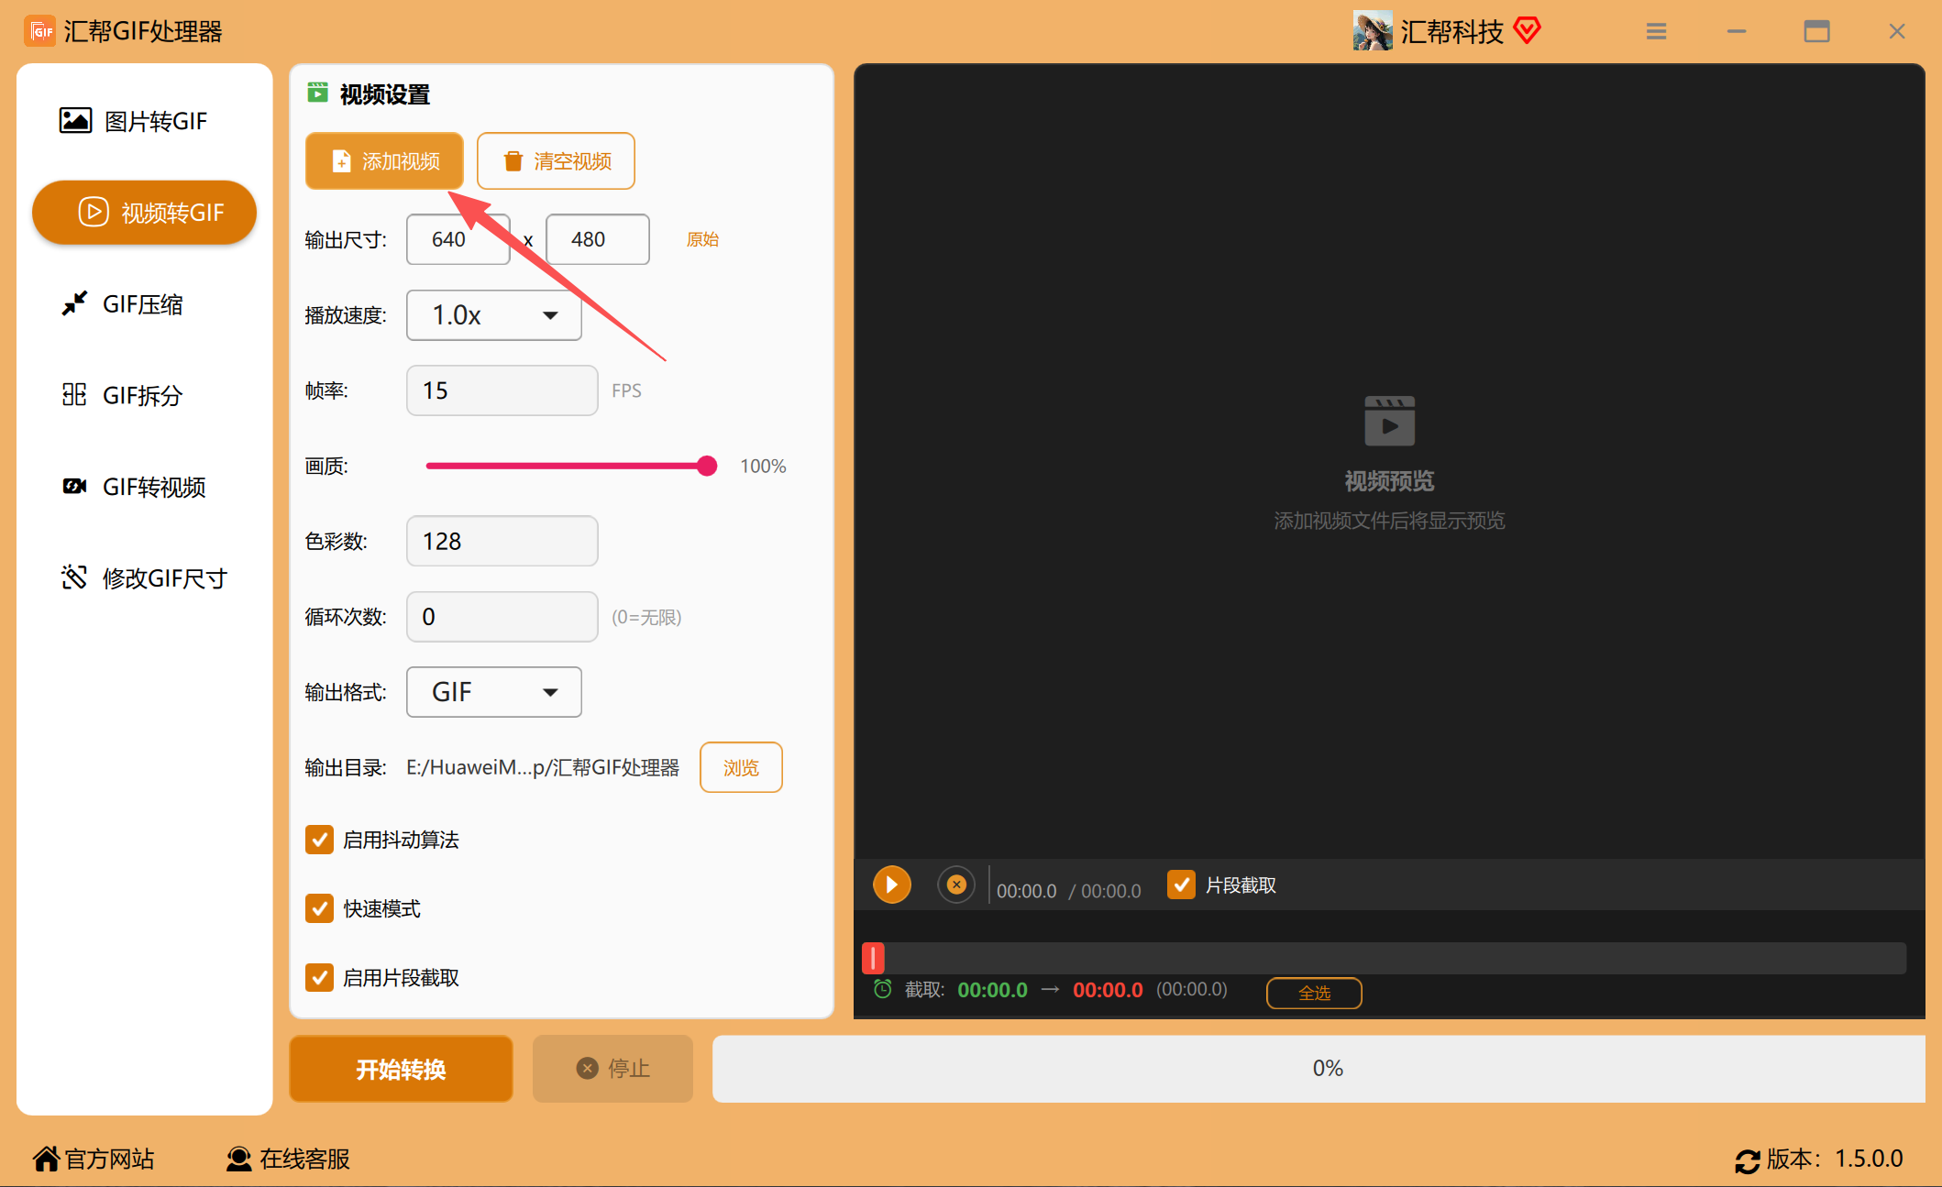Open 修改GIF尺寸 in the sidebar
Screen dimensions: 1942x1187
(144, 578)
